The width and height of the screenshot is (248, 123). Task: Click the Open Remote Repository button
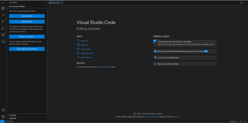click(27, 49)
